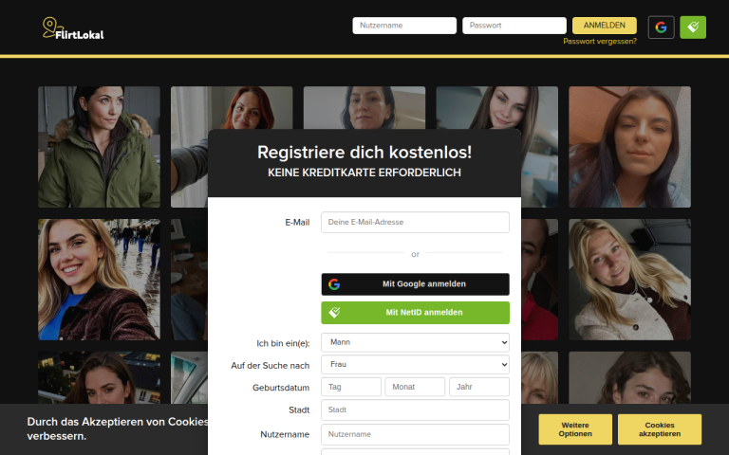
Task: Click Mit NetID anmelden button
Action: tap(415, 313)
